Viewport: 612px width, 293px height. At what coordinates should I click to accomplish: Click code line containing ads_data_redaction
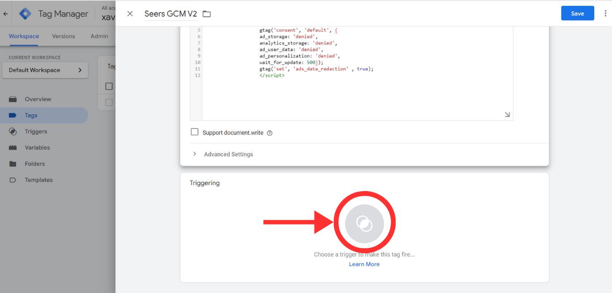[316, 69]
